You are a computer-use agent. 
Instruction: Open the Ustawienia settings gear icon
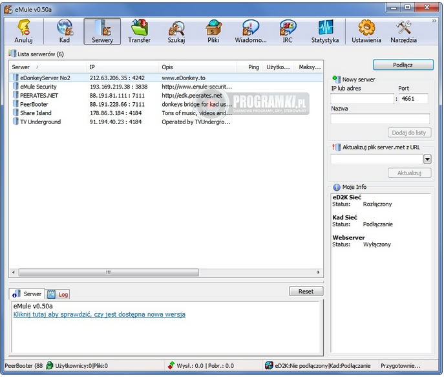(366, 27)
